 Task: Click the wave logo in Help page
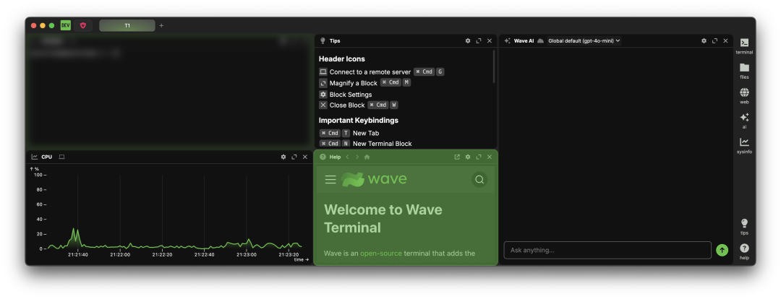(374, 179)
